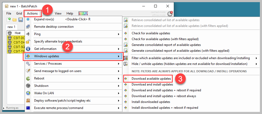Open the Ping submenu arrow
262x114 pixels.
pyautogui.click(x=119, y=34)
